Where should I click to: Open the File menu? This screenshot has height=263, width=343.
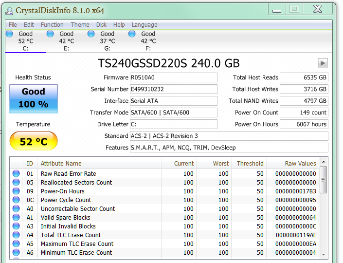[x=13, y=24]
